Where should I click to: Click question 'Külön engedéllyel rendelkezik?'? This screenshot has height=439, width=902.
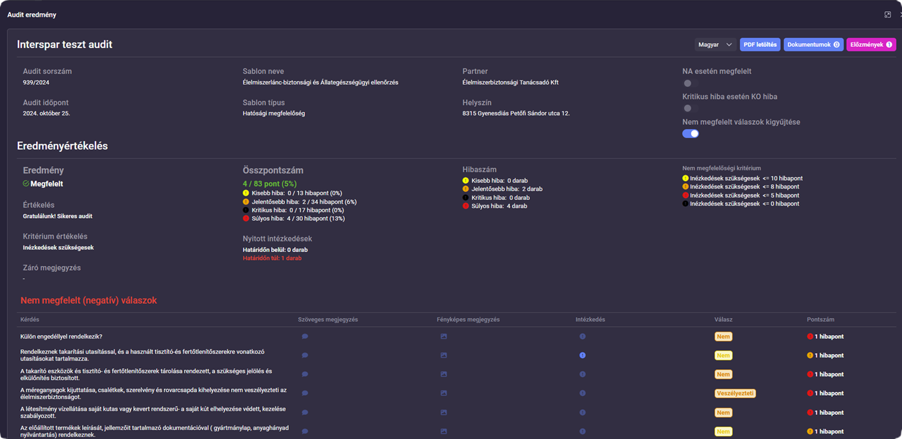tap(61, 336)
